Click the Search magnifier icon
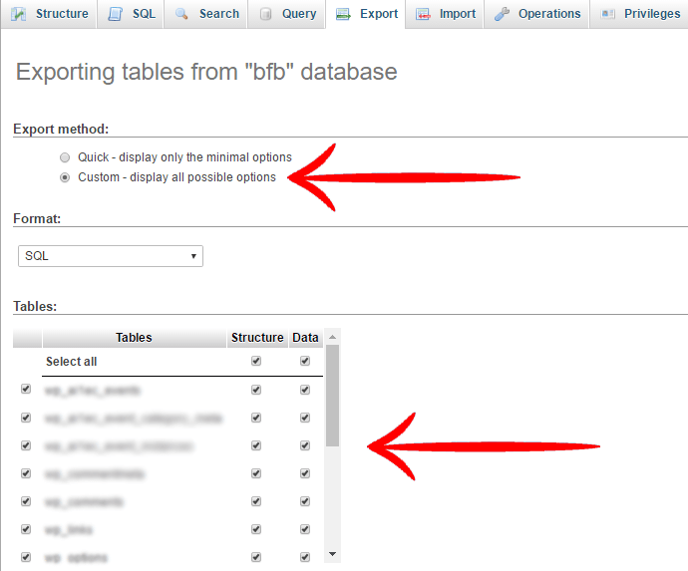 coord(181,14)
